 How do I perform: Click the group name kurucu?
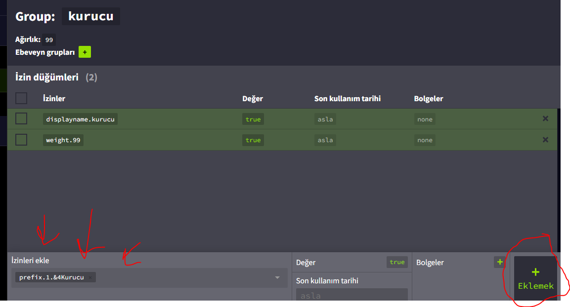point(91,16)
